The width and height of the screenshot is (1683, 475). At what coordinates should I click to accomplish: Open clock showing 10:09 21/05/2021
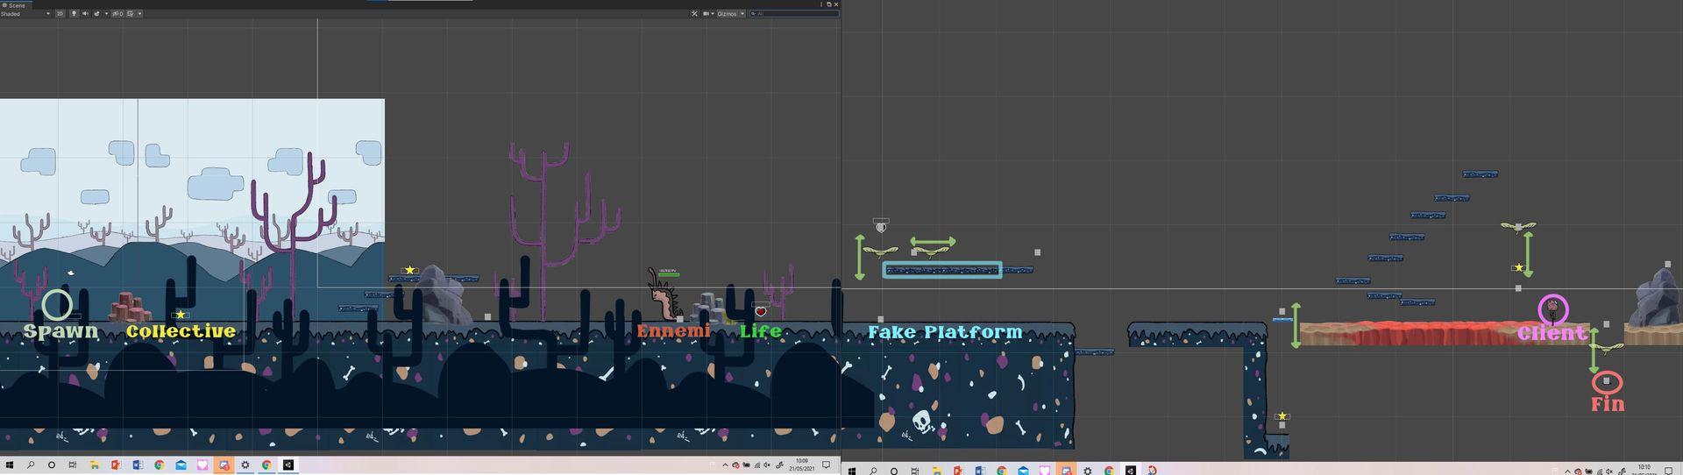pyautogui.click(x=802, y=465)
